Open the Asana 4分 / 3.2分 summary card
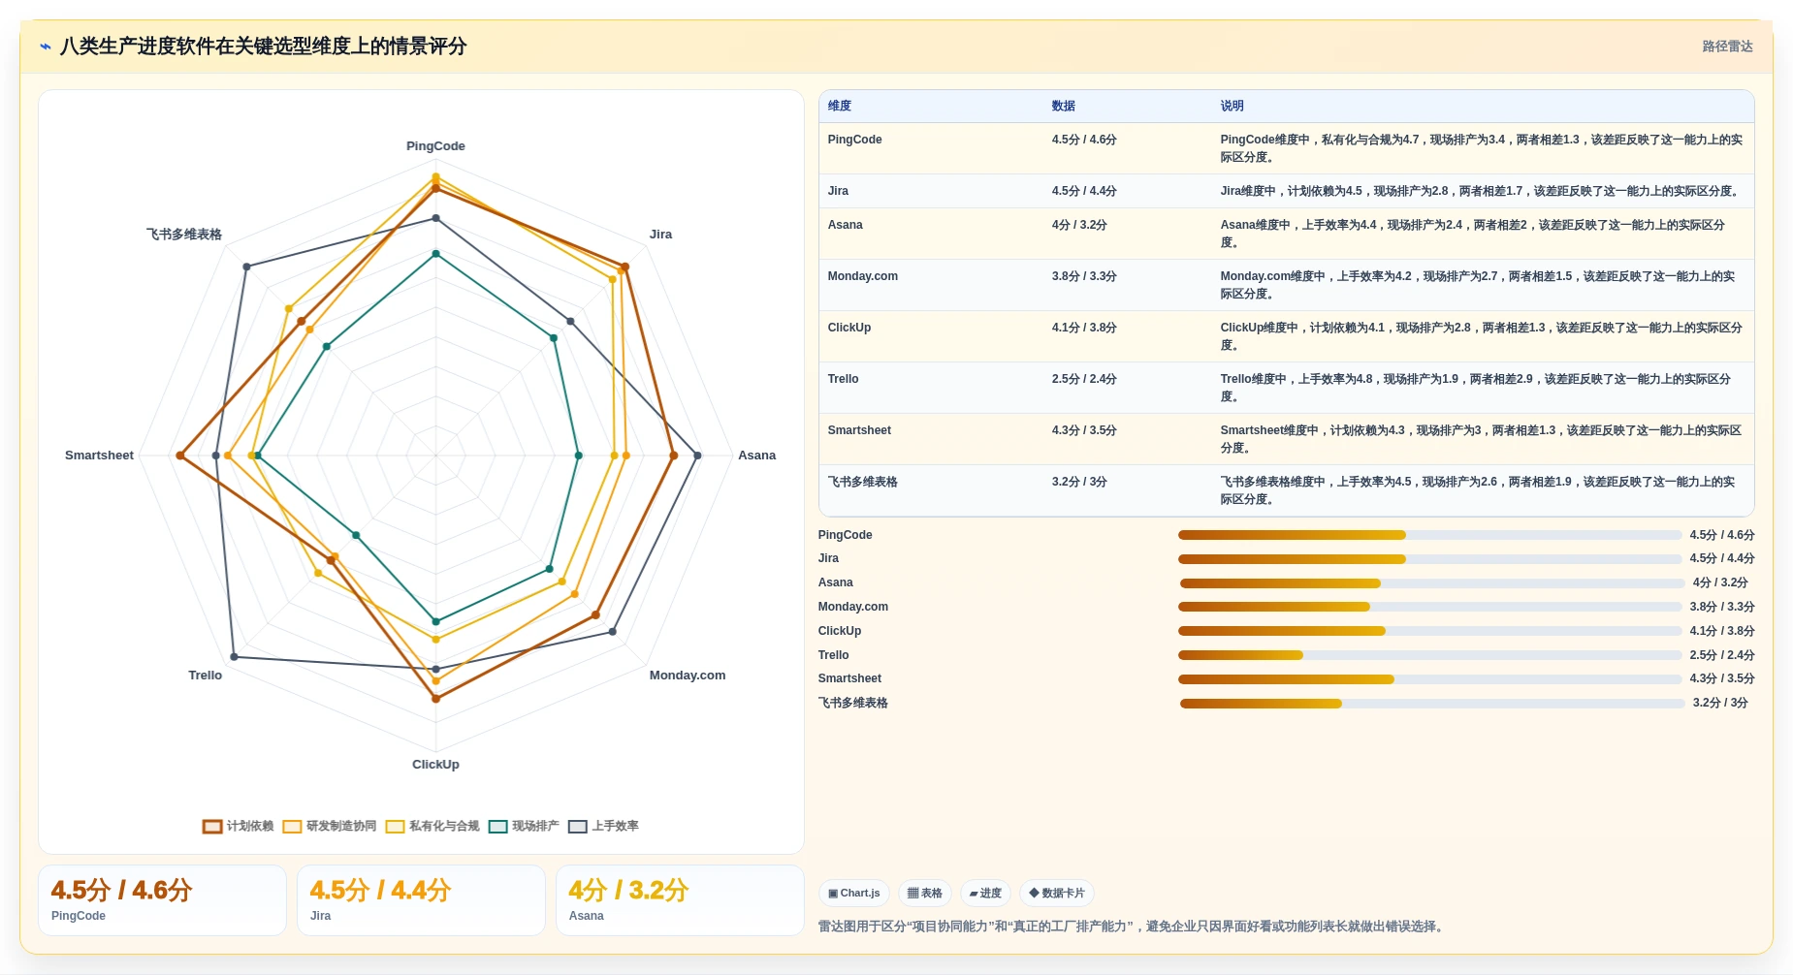This screenshot has width=1793, height=975. point(680,900)
